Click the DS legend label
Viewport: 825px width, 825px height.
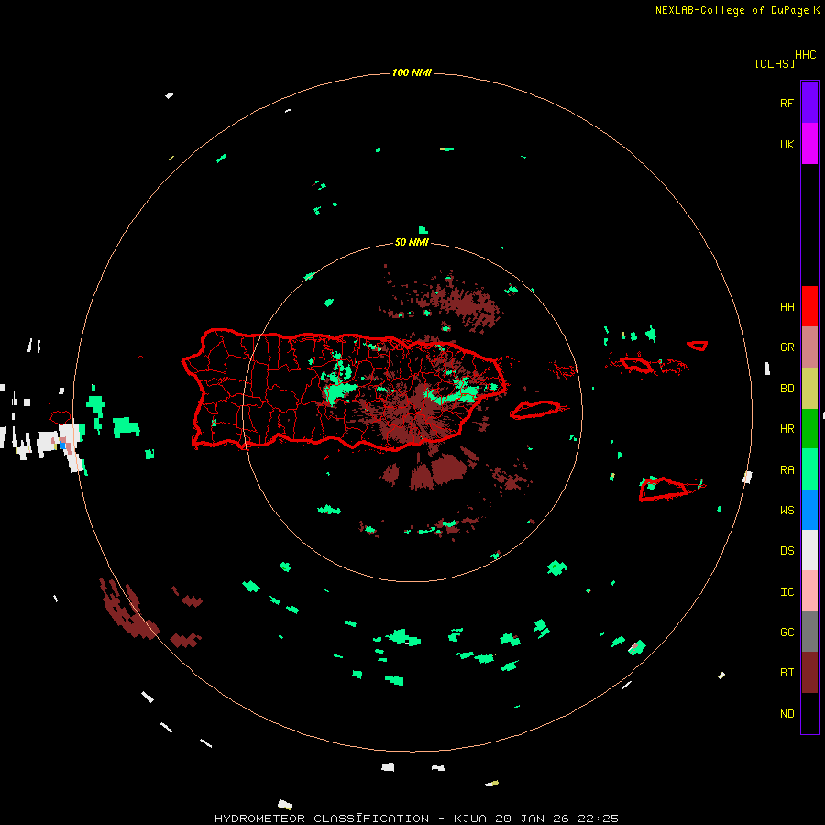(787, 551)
